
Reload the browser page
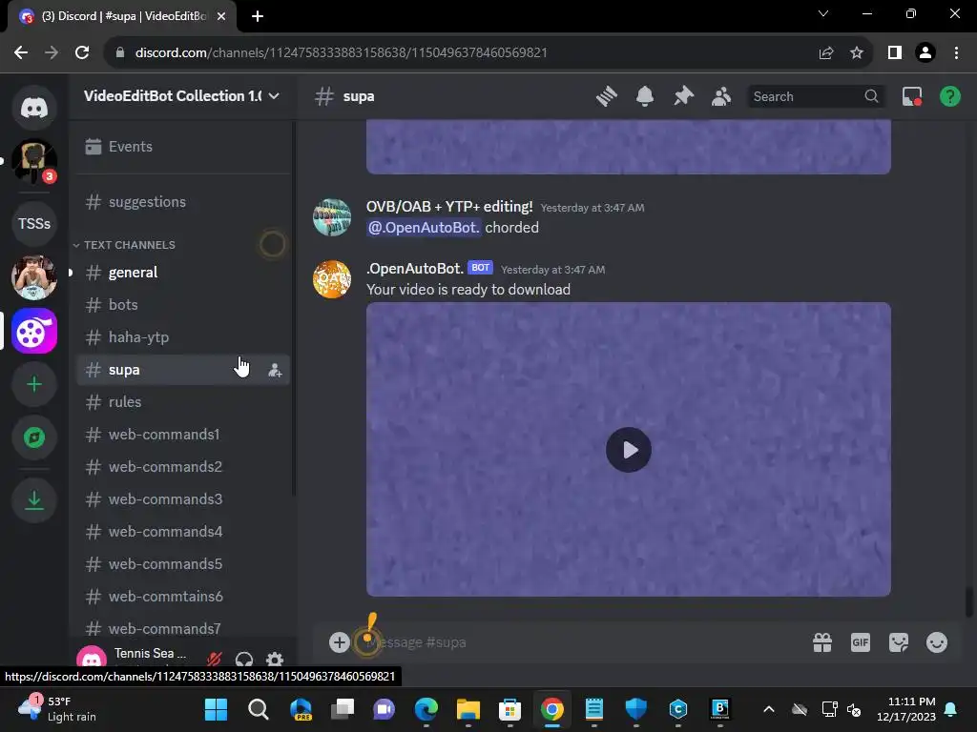(x=82, y=52)
